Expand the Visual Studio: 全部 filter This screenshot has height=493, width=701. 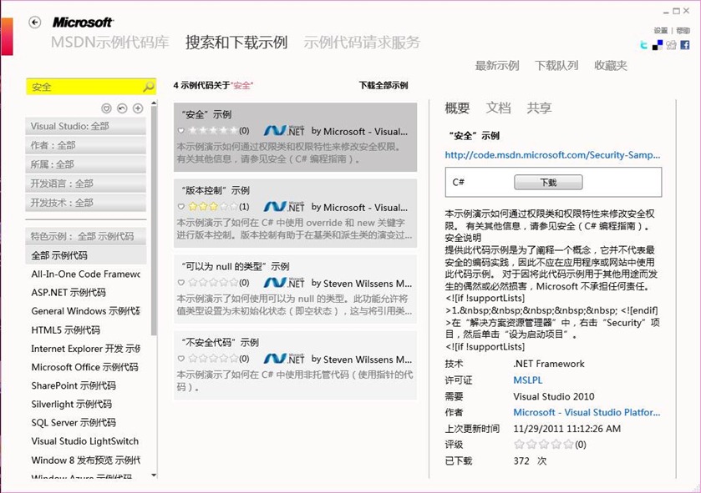pos(86,126)
